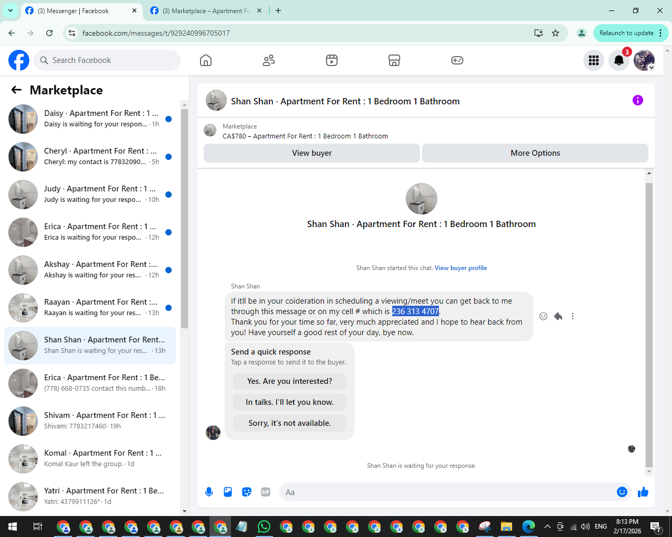Click the sticker icon in composer
This screenshot has width=672, height=537.
247,492
